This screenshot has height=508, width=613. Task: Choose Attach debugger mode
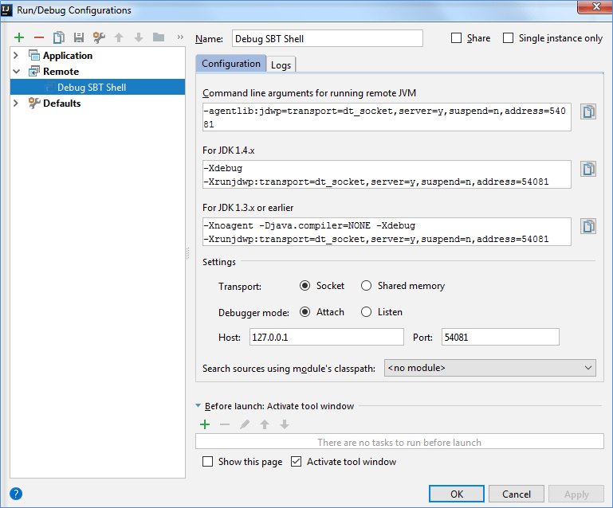305,312
